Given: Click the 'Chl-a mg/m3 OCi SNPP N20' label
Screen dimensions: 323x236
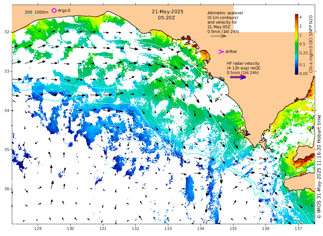Looking at the screenshot, I should click(x=311, y=44).
